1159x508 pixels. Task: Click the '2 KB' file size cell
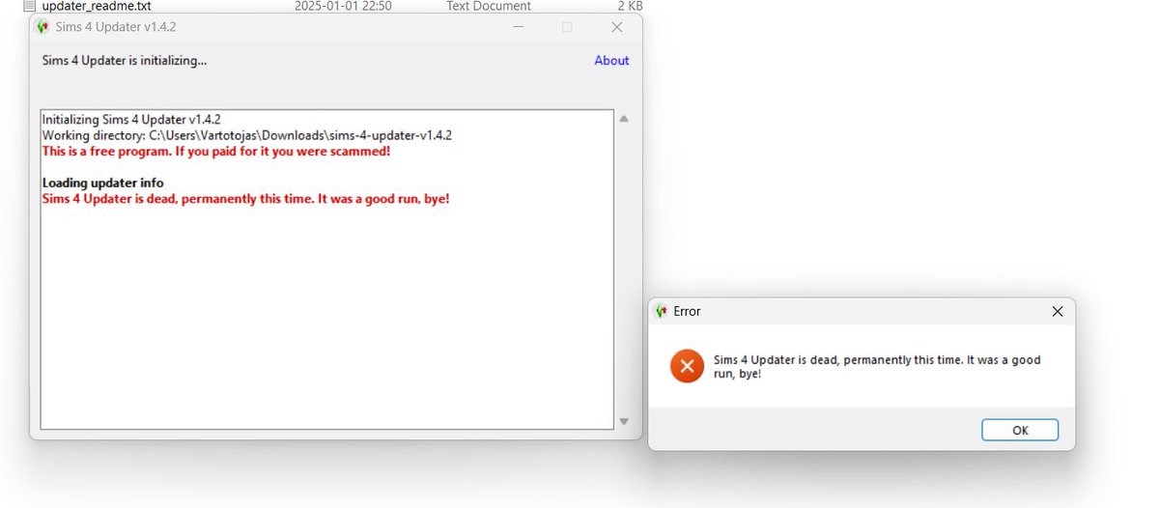630,6
